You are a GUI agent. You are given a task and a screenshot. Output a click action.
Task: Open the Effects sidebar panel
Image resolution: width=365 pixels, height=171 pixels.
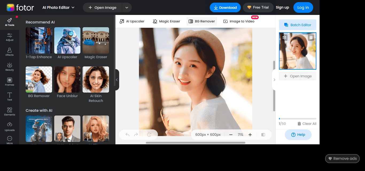pyautogui.click(x=10, y=52)
